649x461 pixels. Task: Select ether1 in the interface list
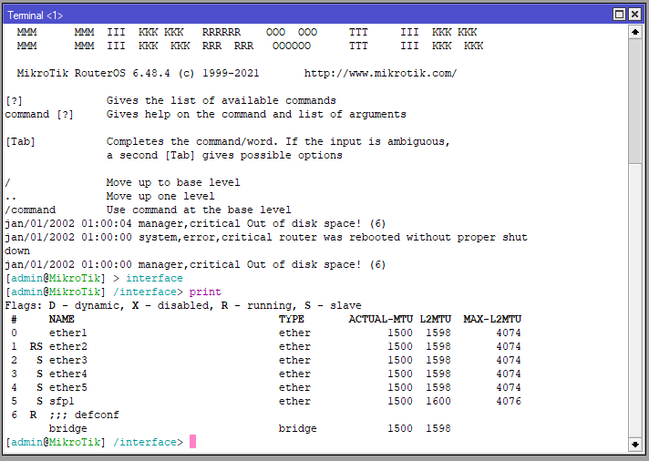click(x=67, y=333)
